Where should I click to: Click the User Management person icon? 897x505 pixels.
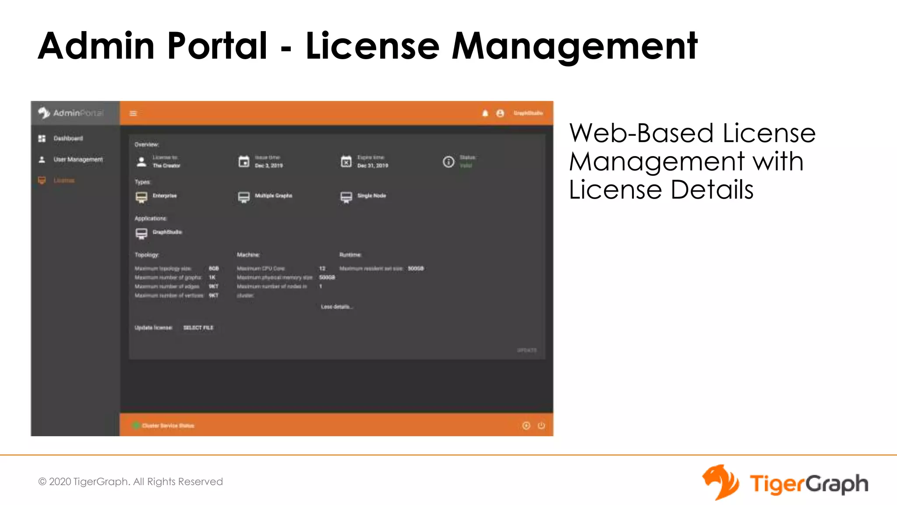pyautogui.click(x=42, y=159)
